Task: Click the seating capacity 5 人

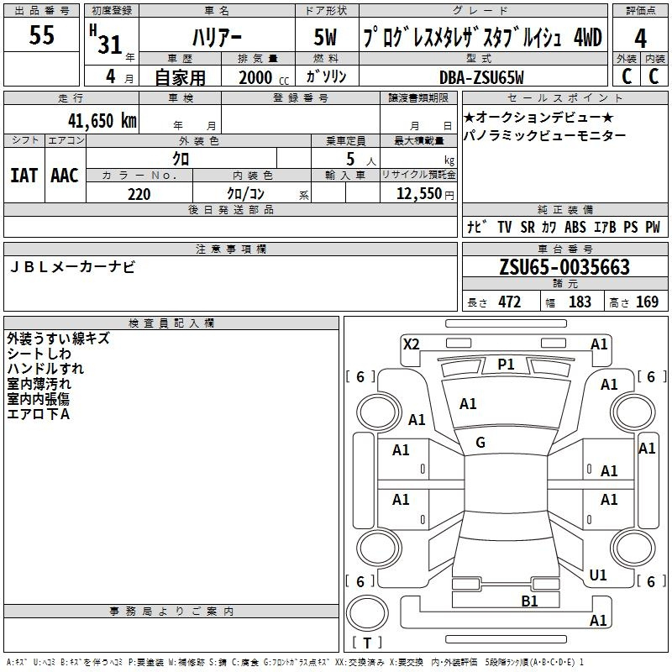Action: tap(361, 160)
